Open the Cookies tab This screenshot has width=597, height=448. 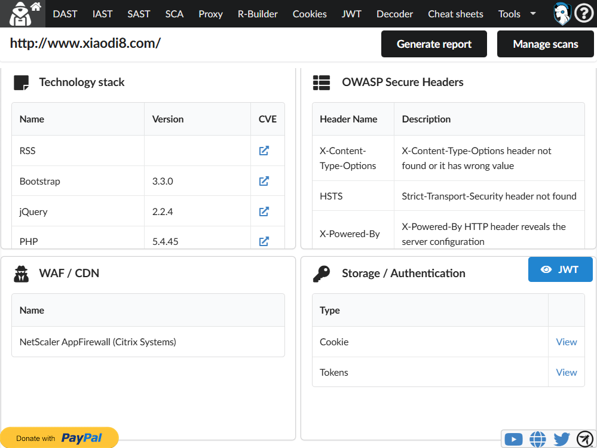[x=310, y=14]
